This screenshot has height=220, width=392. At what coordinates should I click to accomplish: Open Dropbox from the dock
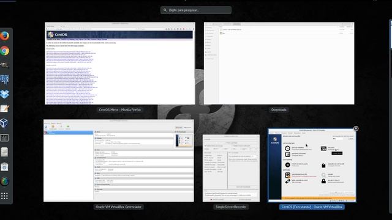4,94
